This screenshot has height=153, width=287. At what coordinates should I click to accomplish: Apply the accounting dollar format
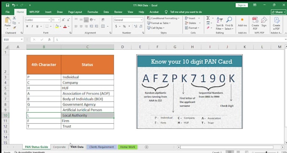116,26
